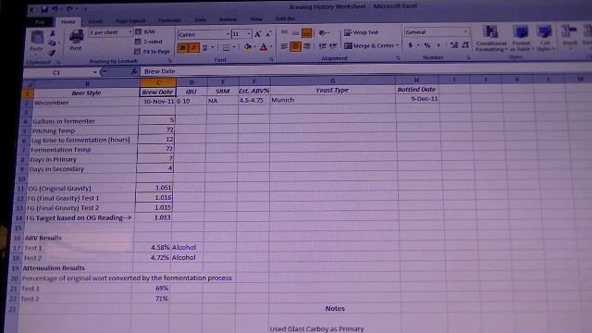Click the Fill Color paint bucket icon

click(248, 47)
